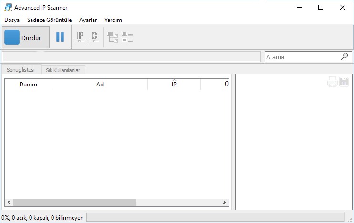Click the horizontal scrollbar thumb
Screen dimensions: 354x223
[75, 202]
